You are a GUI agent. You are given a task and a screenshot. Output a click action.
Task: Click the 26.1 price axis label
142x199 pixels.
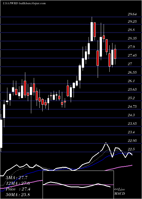131,81
